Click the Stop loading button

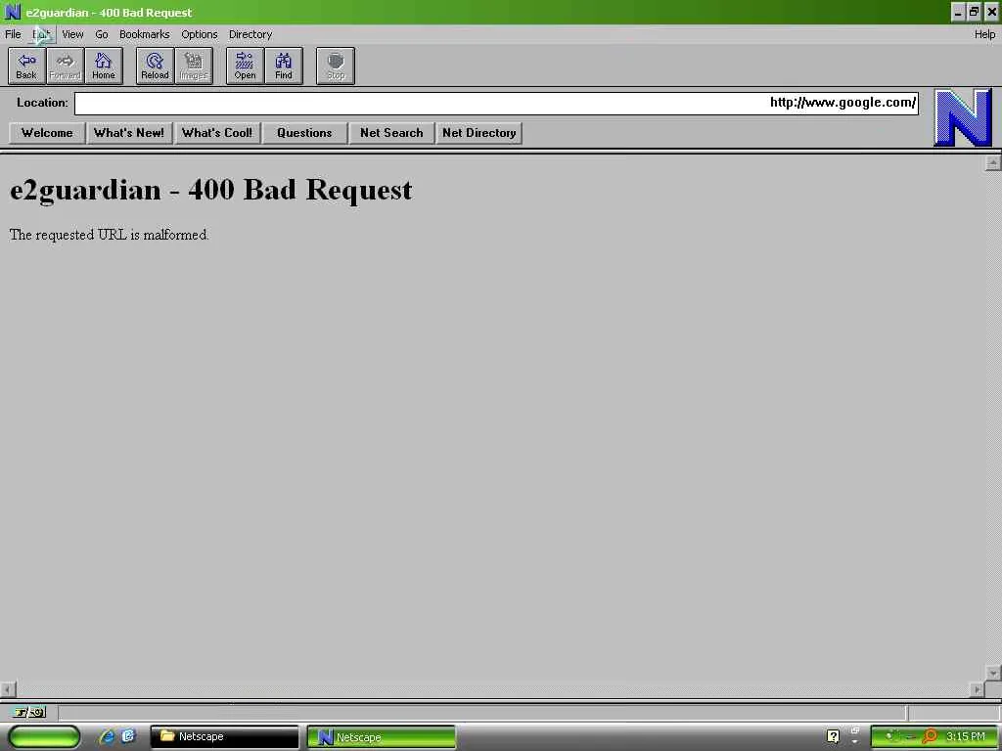point(336,66)
